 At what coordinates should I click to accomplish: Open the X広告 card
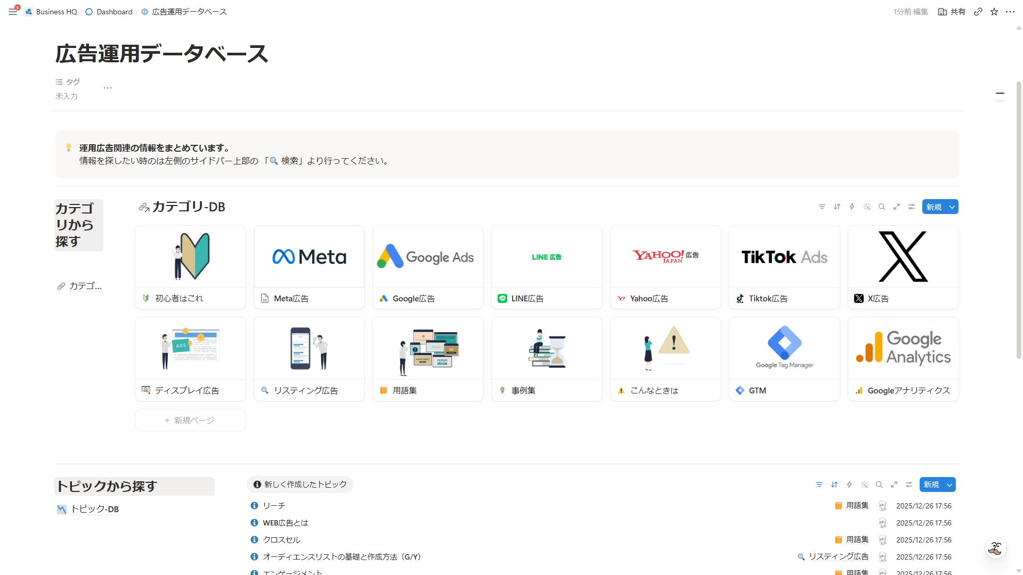(903, 267)
